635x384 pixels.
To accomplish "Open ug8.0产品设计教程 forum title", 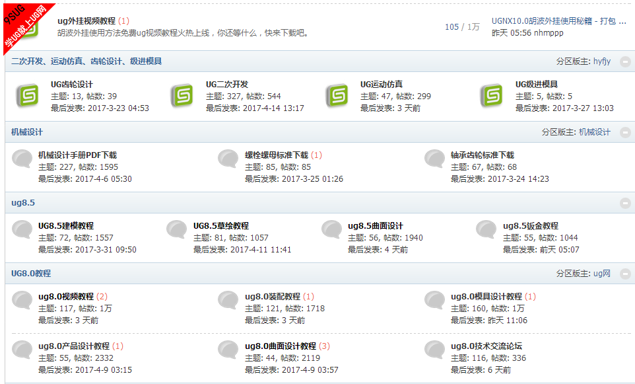I will tap(74, 346).
